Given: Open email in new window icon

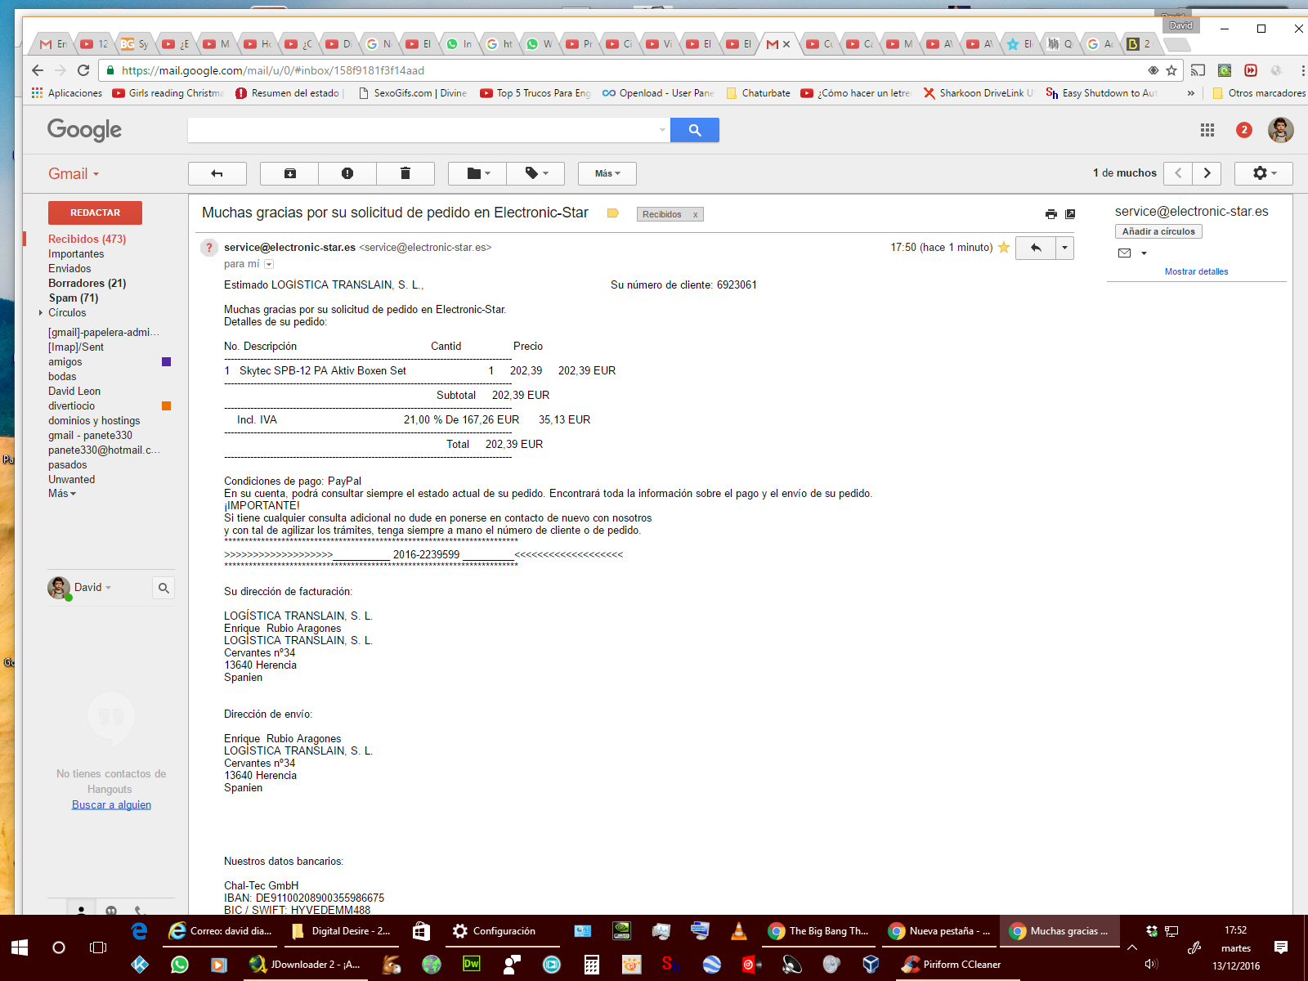Looking at the screenshot, I should click(x=1070, y=214).
